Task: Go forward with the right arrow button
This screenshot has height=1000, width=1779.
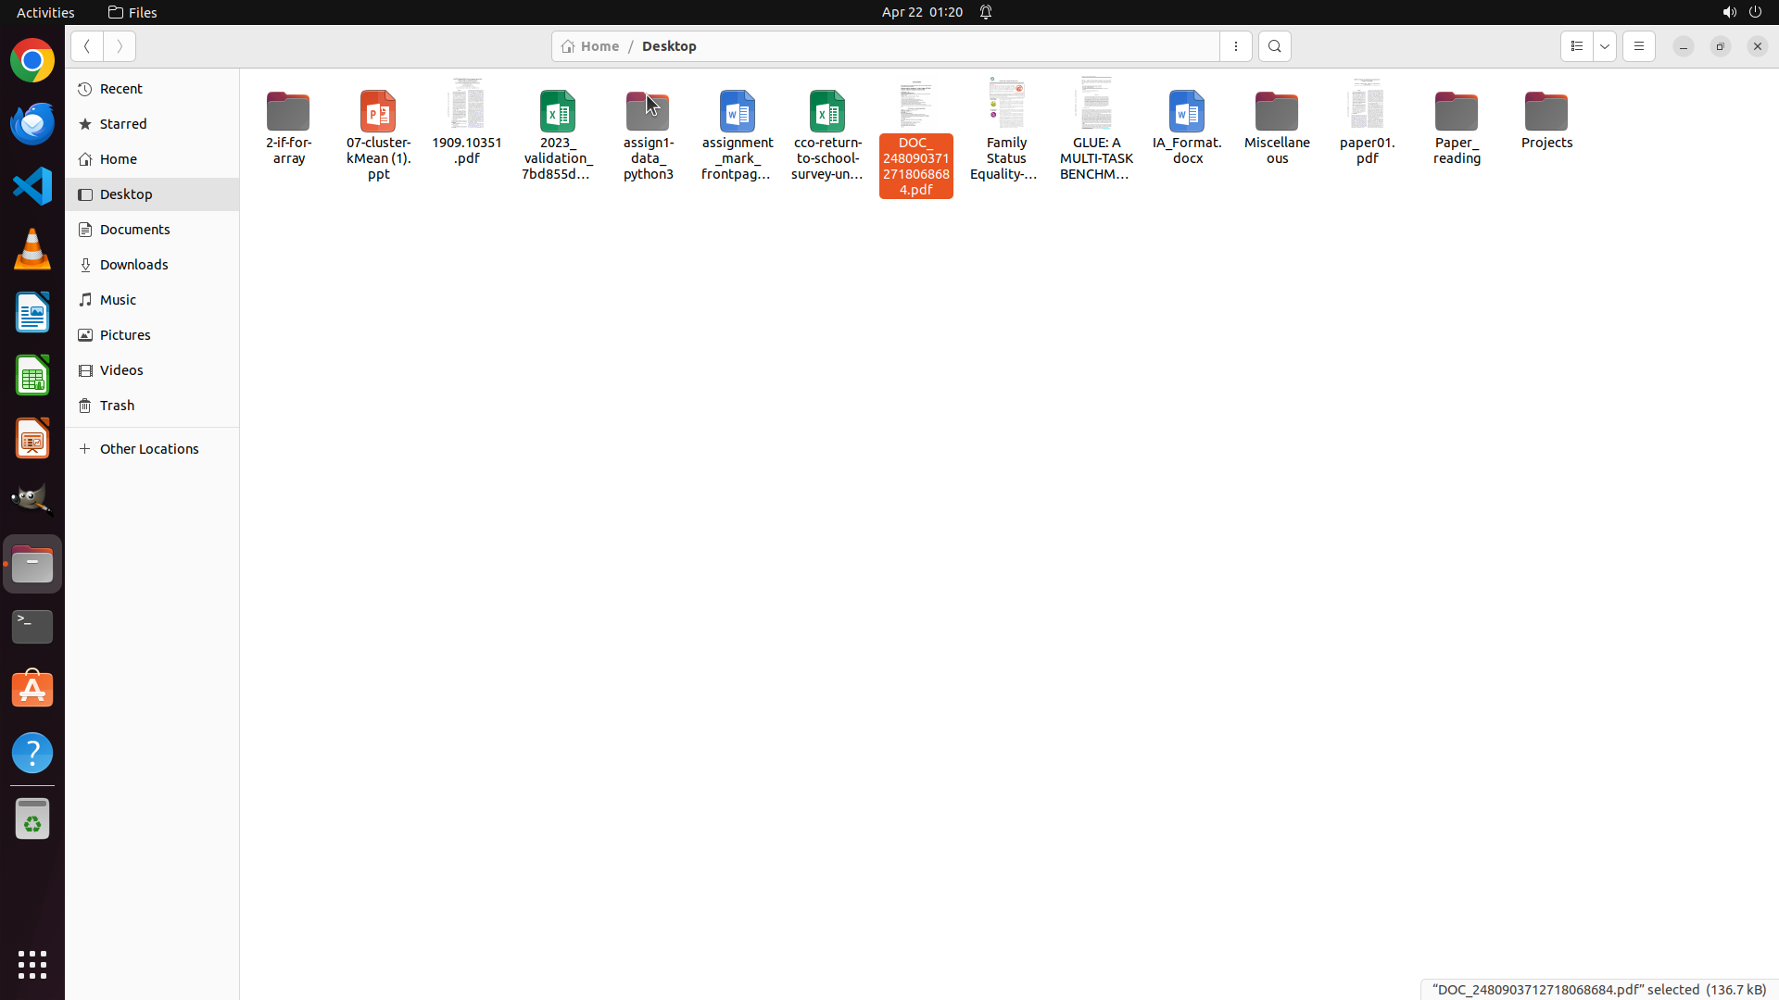Action: tap(120, 46)
